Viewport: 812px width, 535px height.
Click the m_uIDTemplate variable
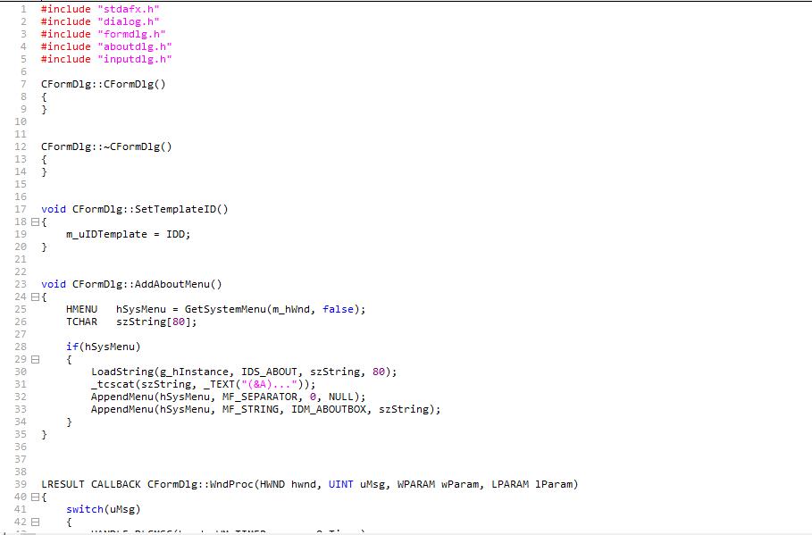coord(106,234)
